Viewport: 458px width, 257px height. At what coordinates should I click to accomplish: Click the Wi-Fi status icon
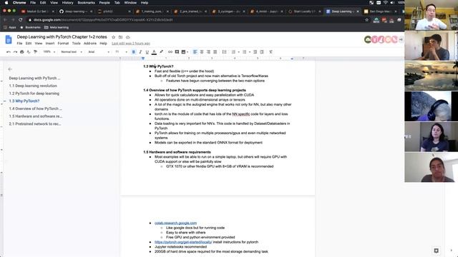click(x=385, y=3)
